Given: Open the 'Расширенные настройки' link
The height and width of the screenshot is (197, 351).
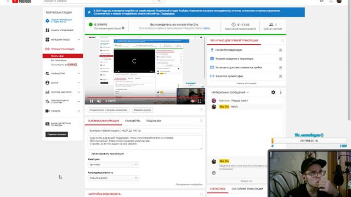Looking at the screenshot, I should coord(189,184).
